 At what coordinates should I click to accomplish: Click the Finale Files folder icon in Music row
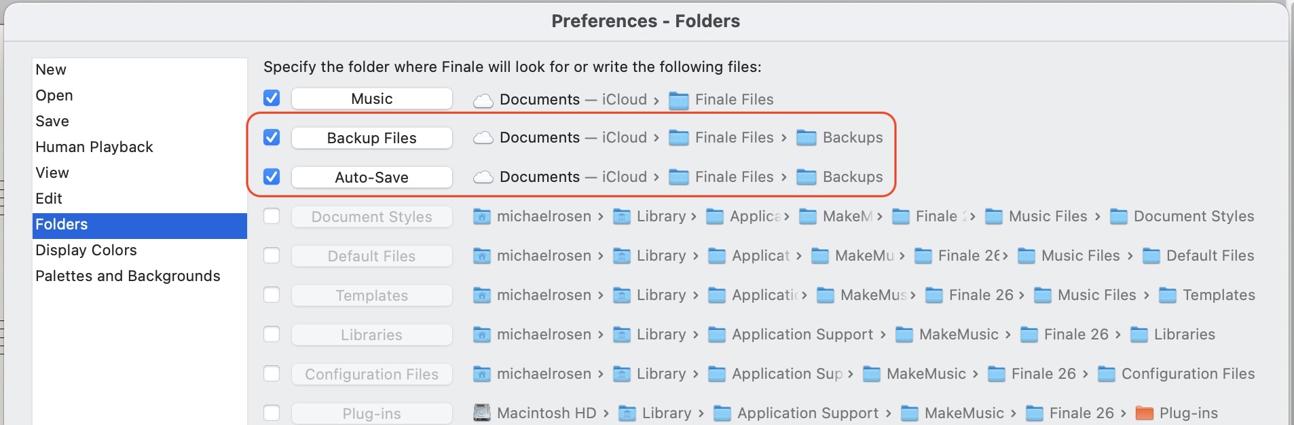679,100
